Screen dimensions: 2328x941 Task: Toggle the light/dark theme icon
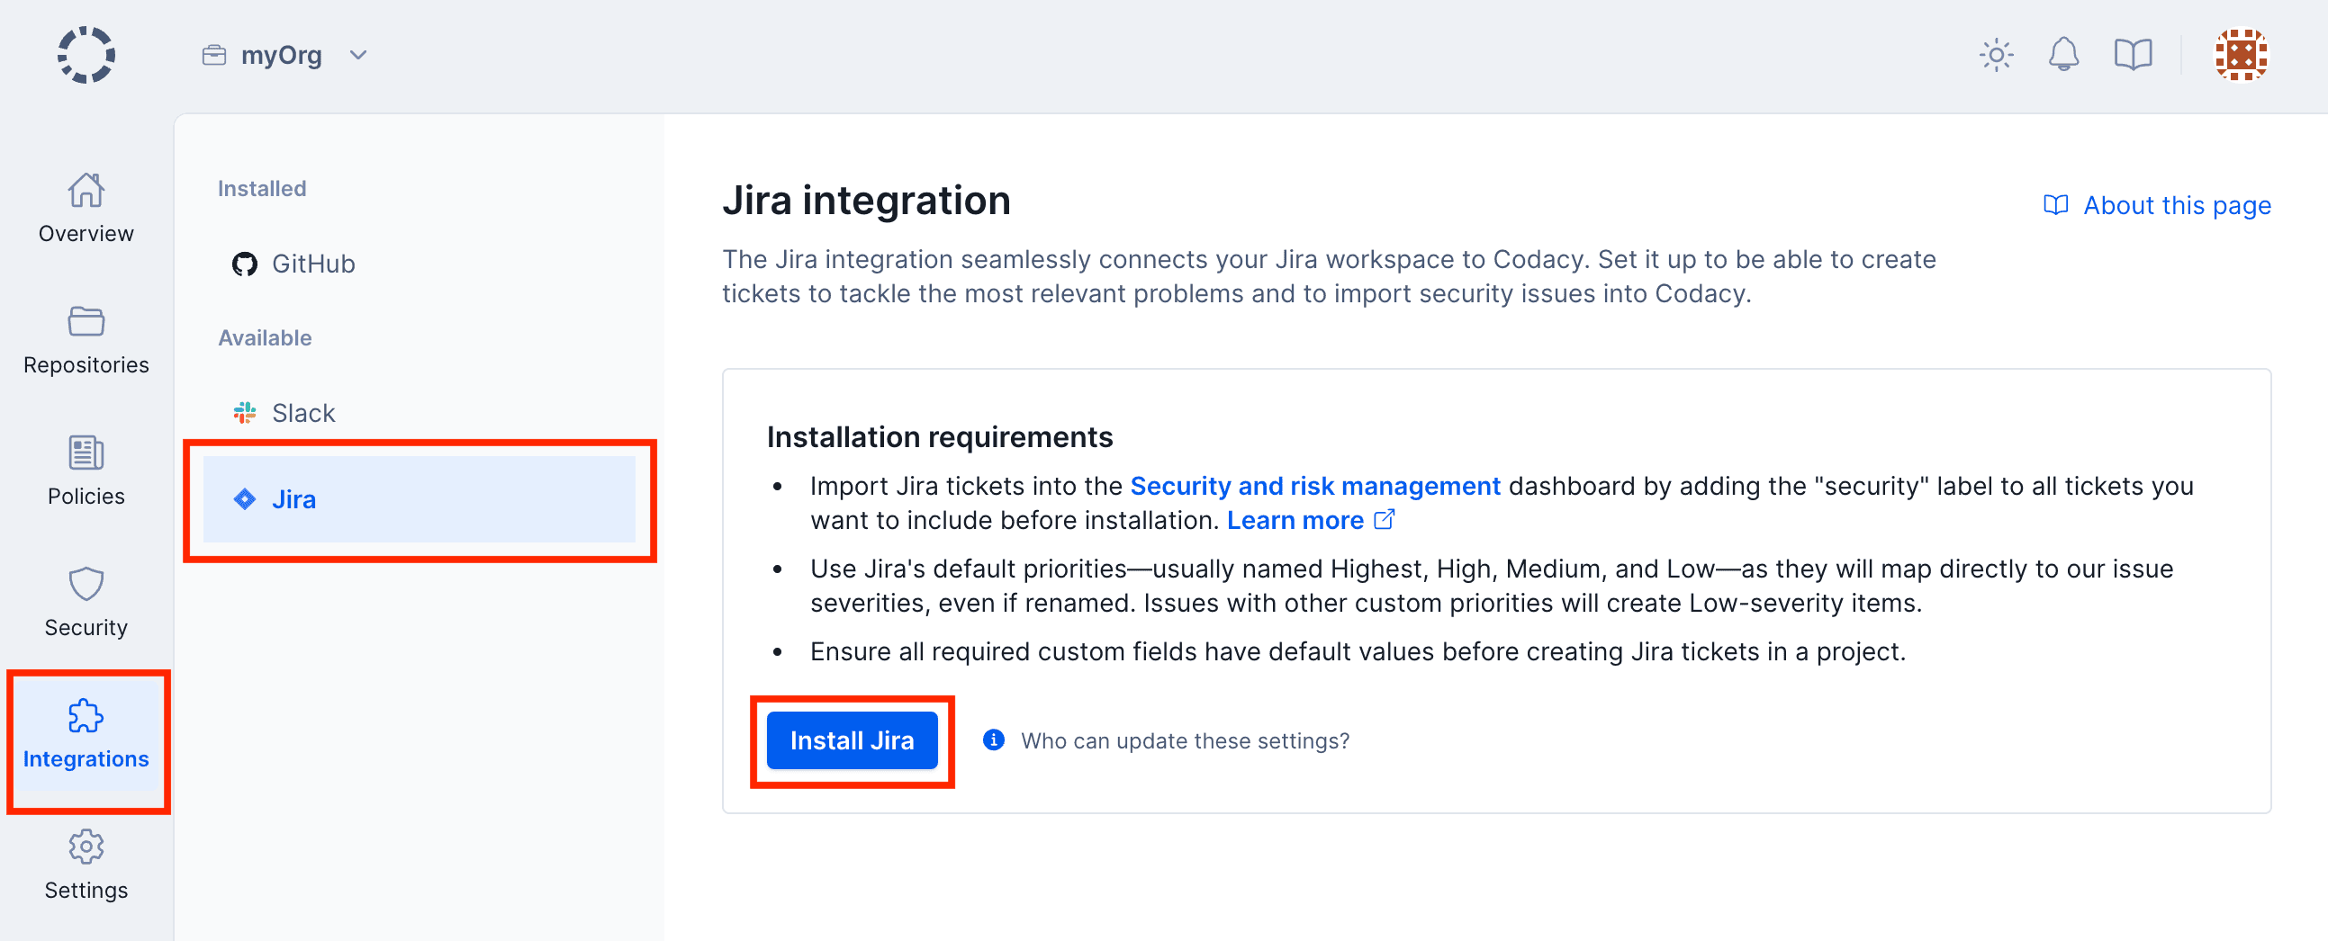pos(1996,54)
